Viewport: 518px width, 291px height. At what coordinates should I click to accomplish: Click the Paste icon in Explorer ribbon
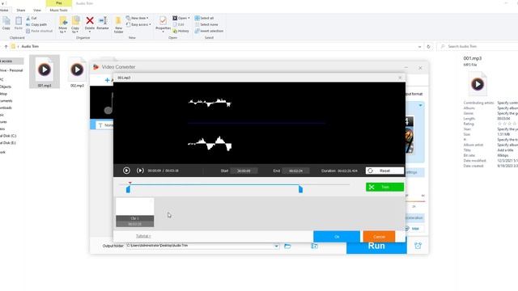click(19, 23)
